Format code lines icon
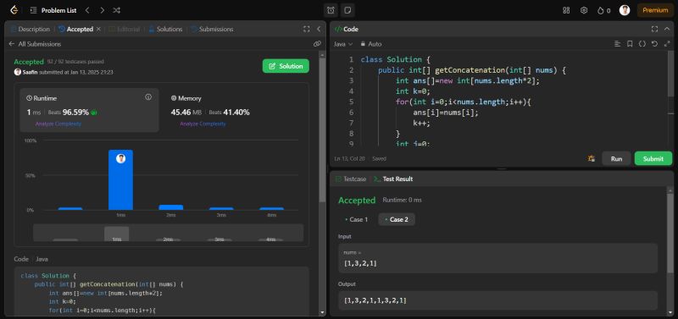This screenshot has height=319, width=678. click(618, 44)
